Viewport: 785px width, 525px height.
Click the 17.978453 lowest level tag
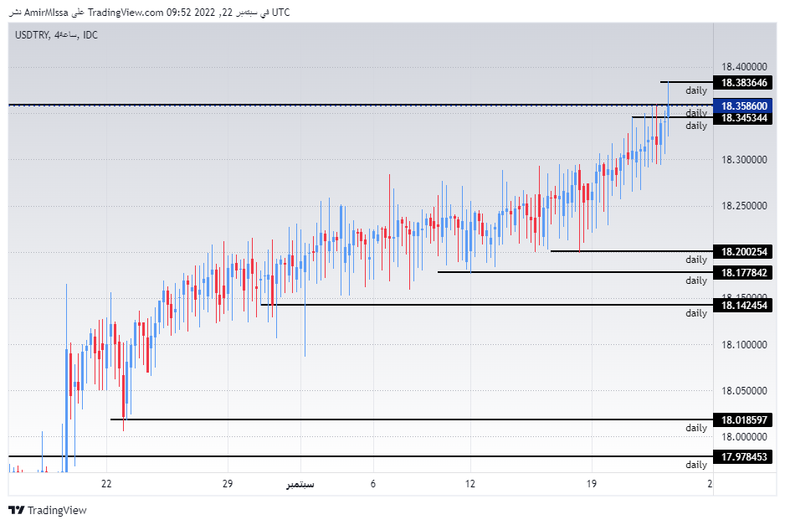[744, 456]
